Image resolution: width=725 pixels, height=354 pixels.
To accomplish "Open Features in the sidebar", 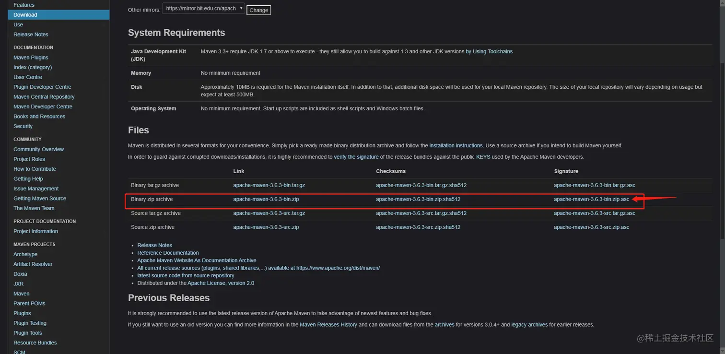I will click(x=24, y=5).
